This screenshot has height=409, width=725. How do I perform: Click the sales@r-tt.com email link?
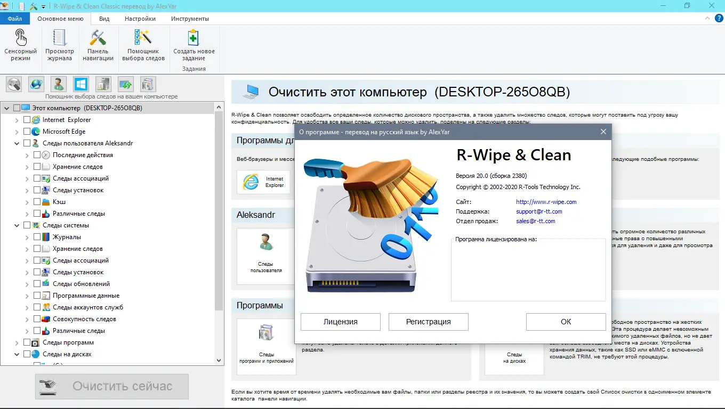pos(536,221)
